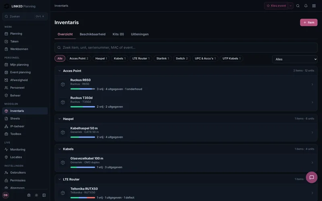Collapse the Acces Point group

[x=60, y=71]
